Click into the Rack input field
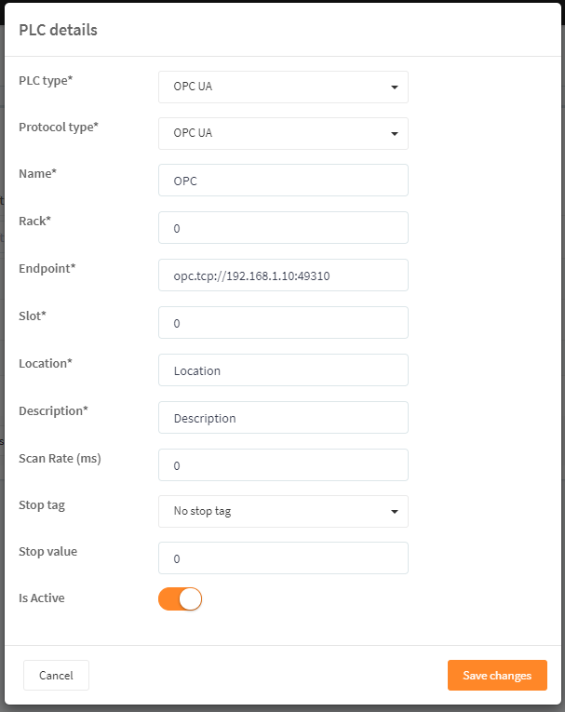 pyautogui.click(x=283, y=227)
